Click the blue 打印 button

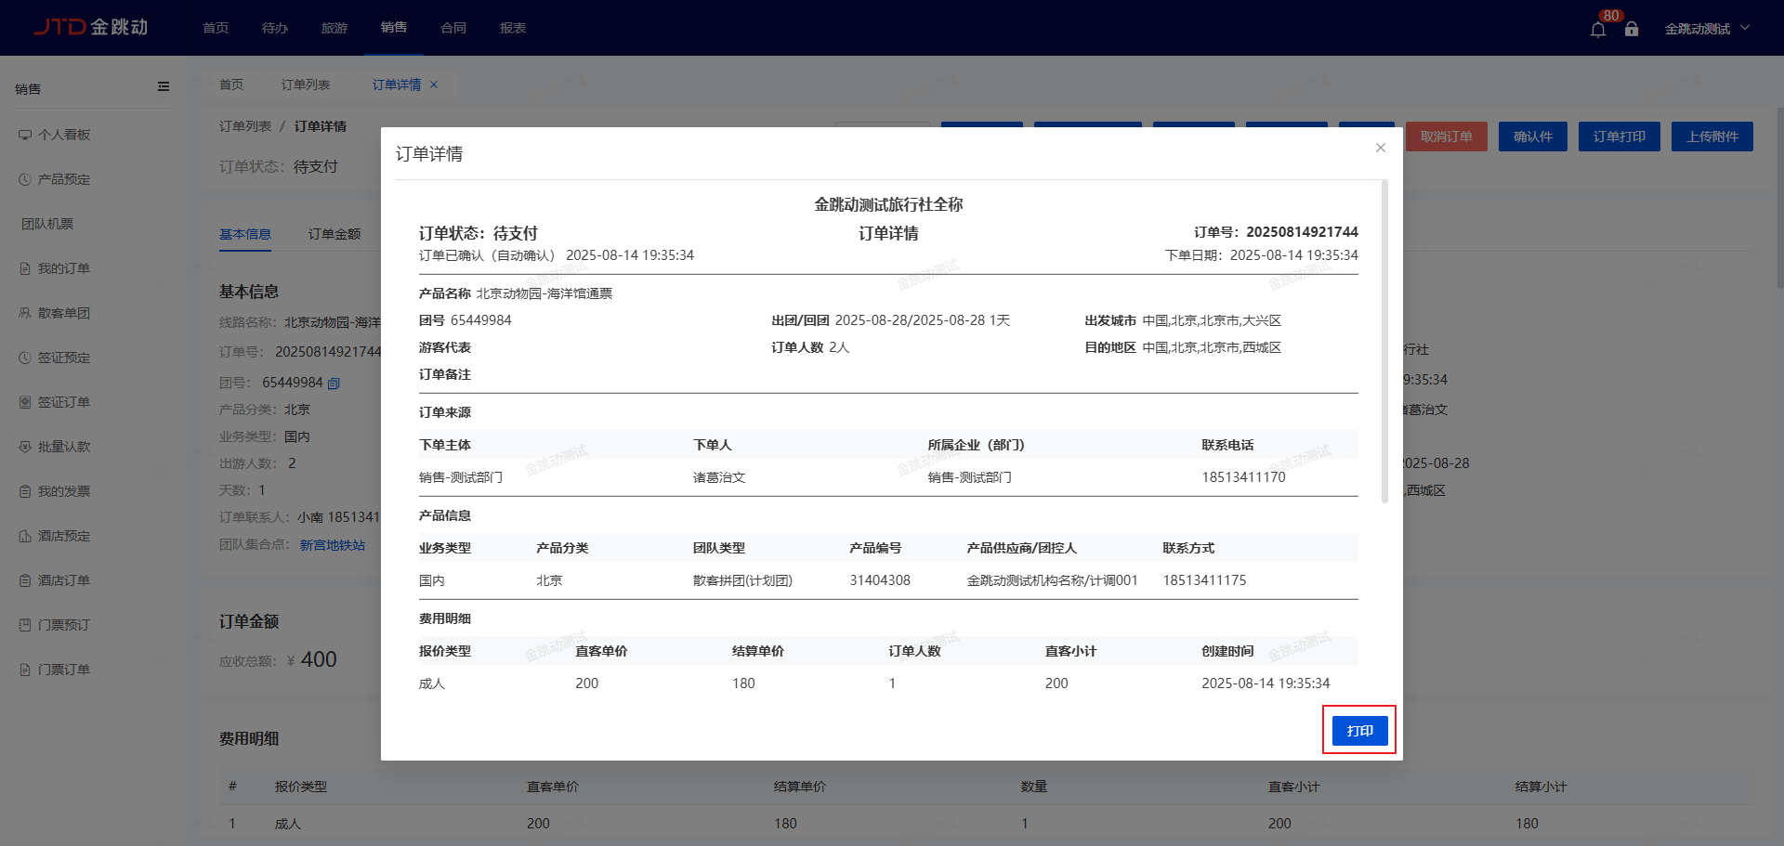[1359, 731]
